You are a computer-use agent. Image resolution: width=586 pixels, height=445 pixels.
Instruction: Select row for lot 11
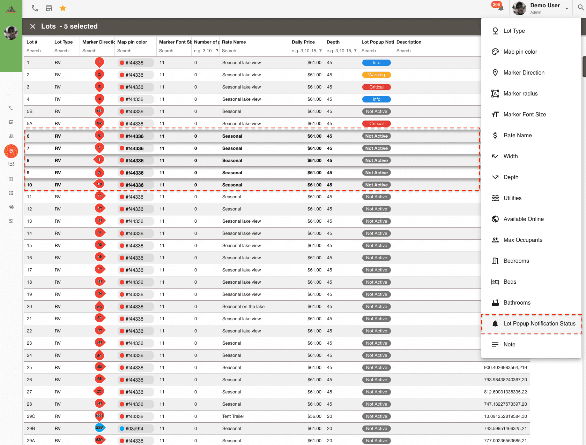252,197
